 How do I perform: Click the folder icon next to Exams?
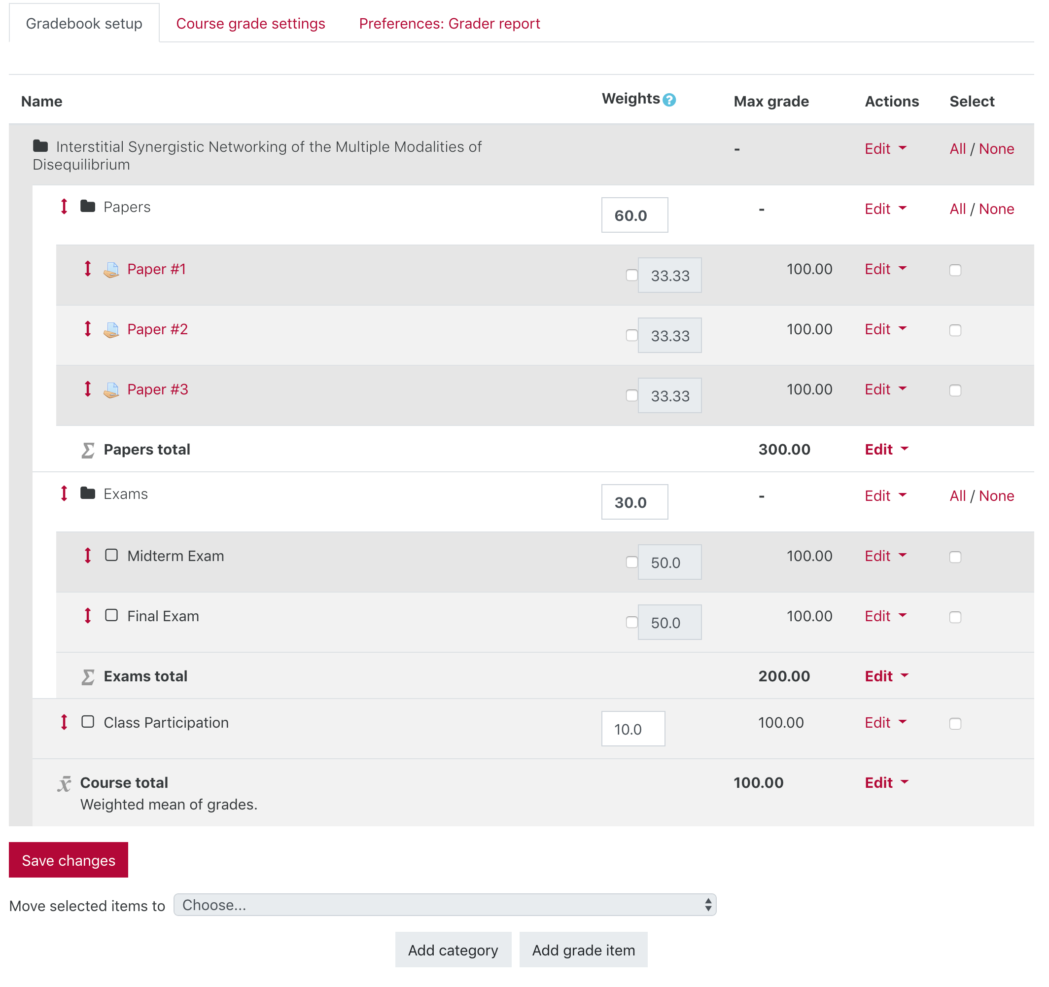[x=88, y=493]
